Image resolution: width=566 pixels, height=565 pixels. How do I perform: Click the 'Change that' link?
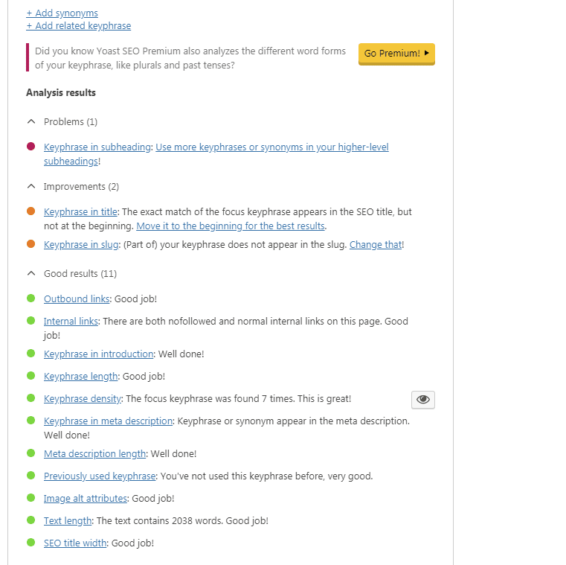(376, 244)
